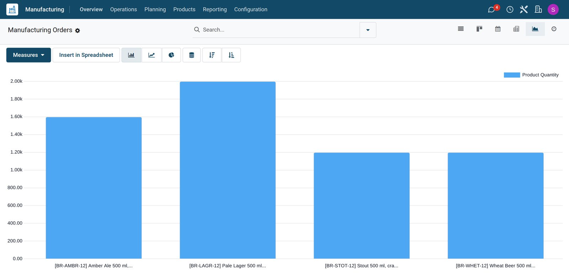The height and width of the screenshot is (276, 569).
Task: Switch to pivot table view
Action: pos(516,29)
